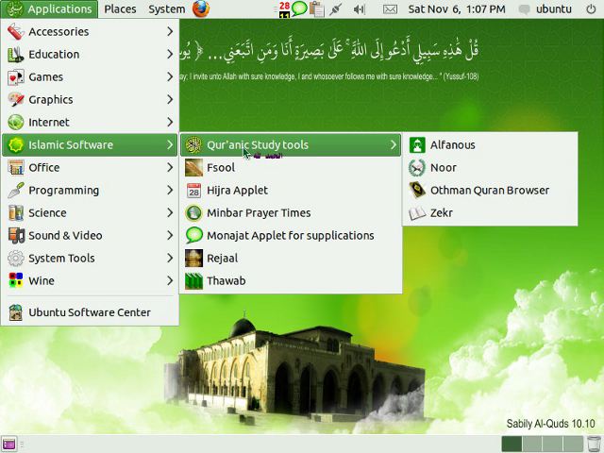Viewport: 604px width, 453px height.
Task: Click the Programming trowel icon
Action: coord(16,191)
